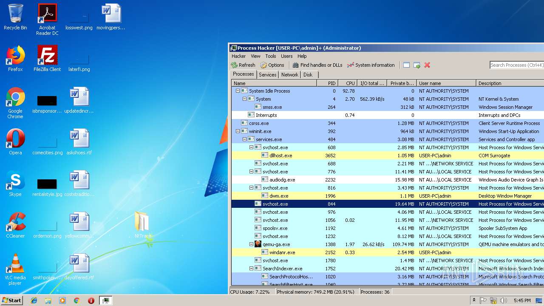
Task: Collapse the System process tree node
Action: pos(245,99)
